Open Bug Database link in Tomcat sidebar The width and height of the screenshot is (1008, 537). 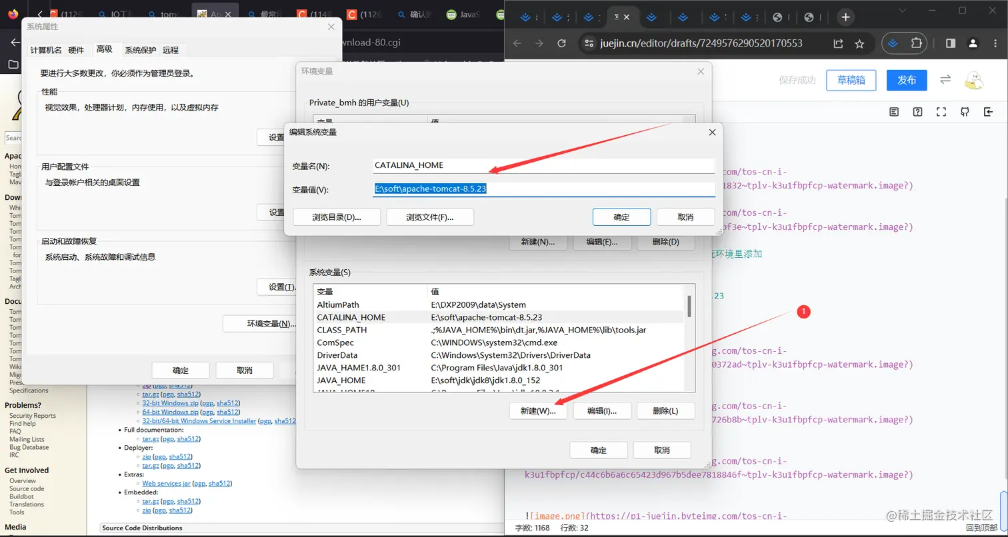[x=29, y=447]
